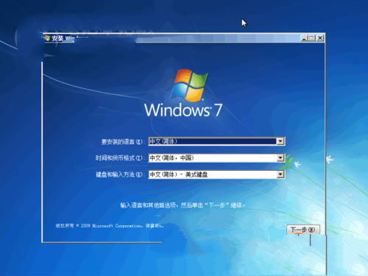Click the Windows setup icon in title bar

[47, 38]
